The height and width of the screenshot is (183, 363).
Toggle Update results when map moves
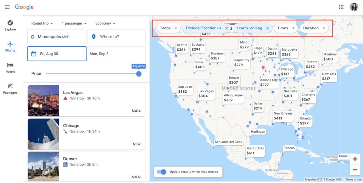[x=162, y=172]
